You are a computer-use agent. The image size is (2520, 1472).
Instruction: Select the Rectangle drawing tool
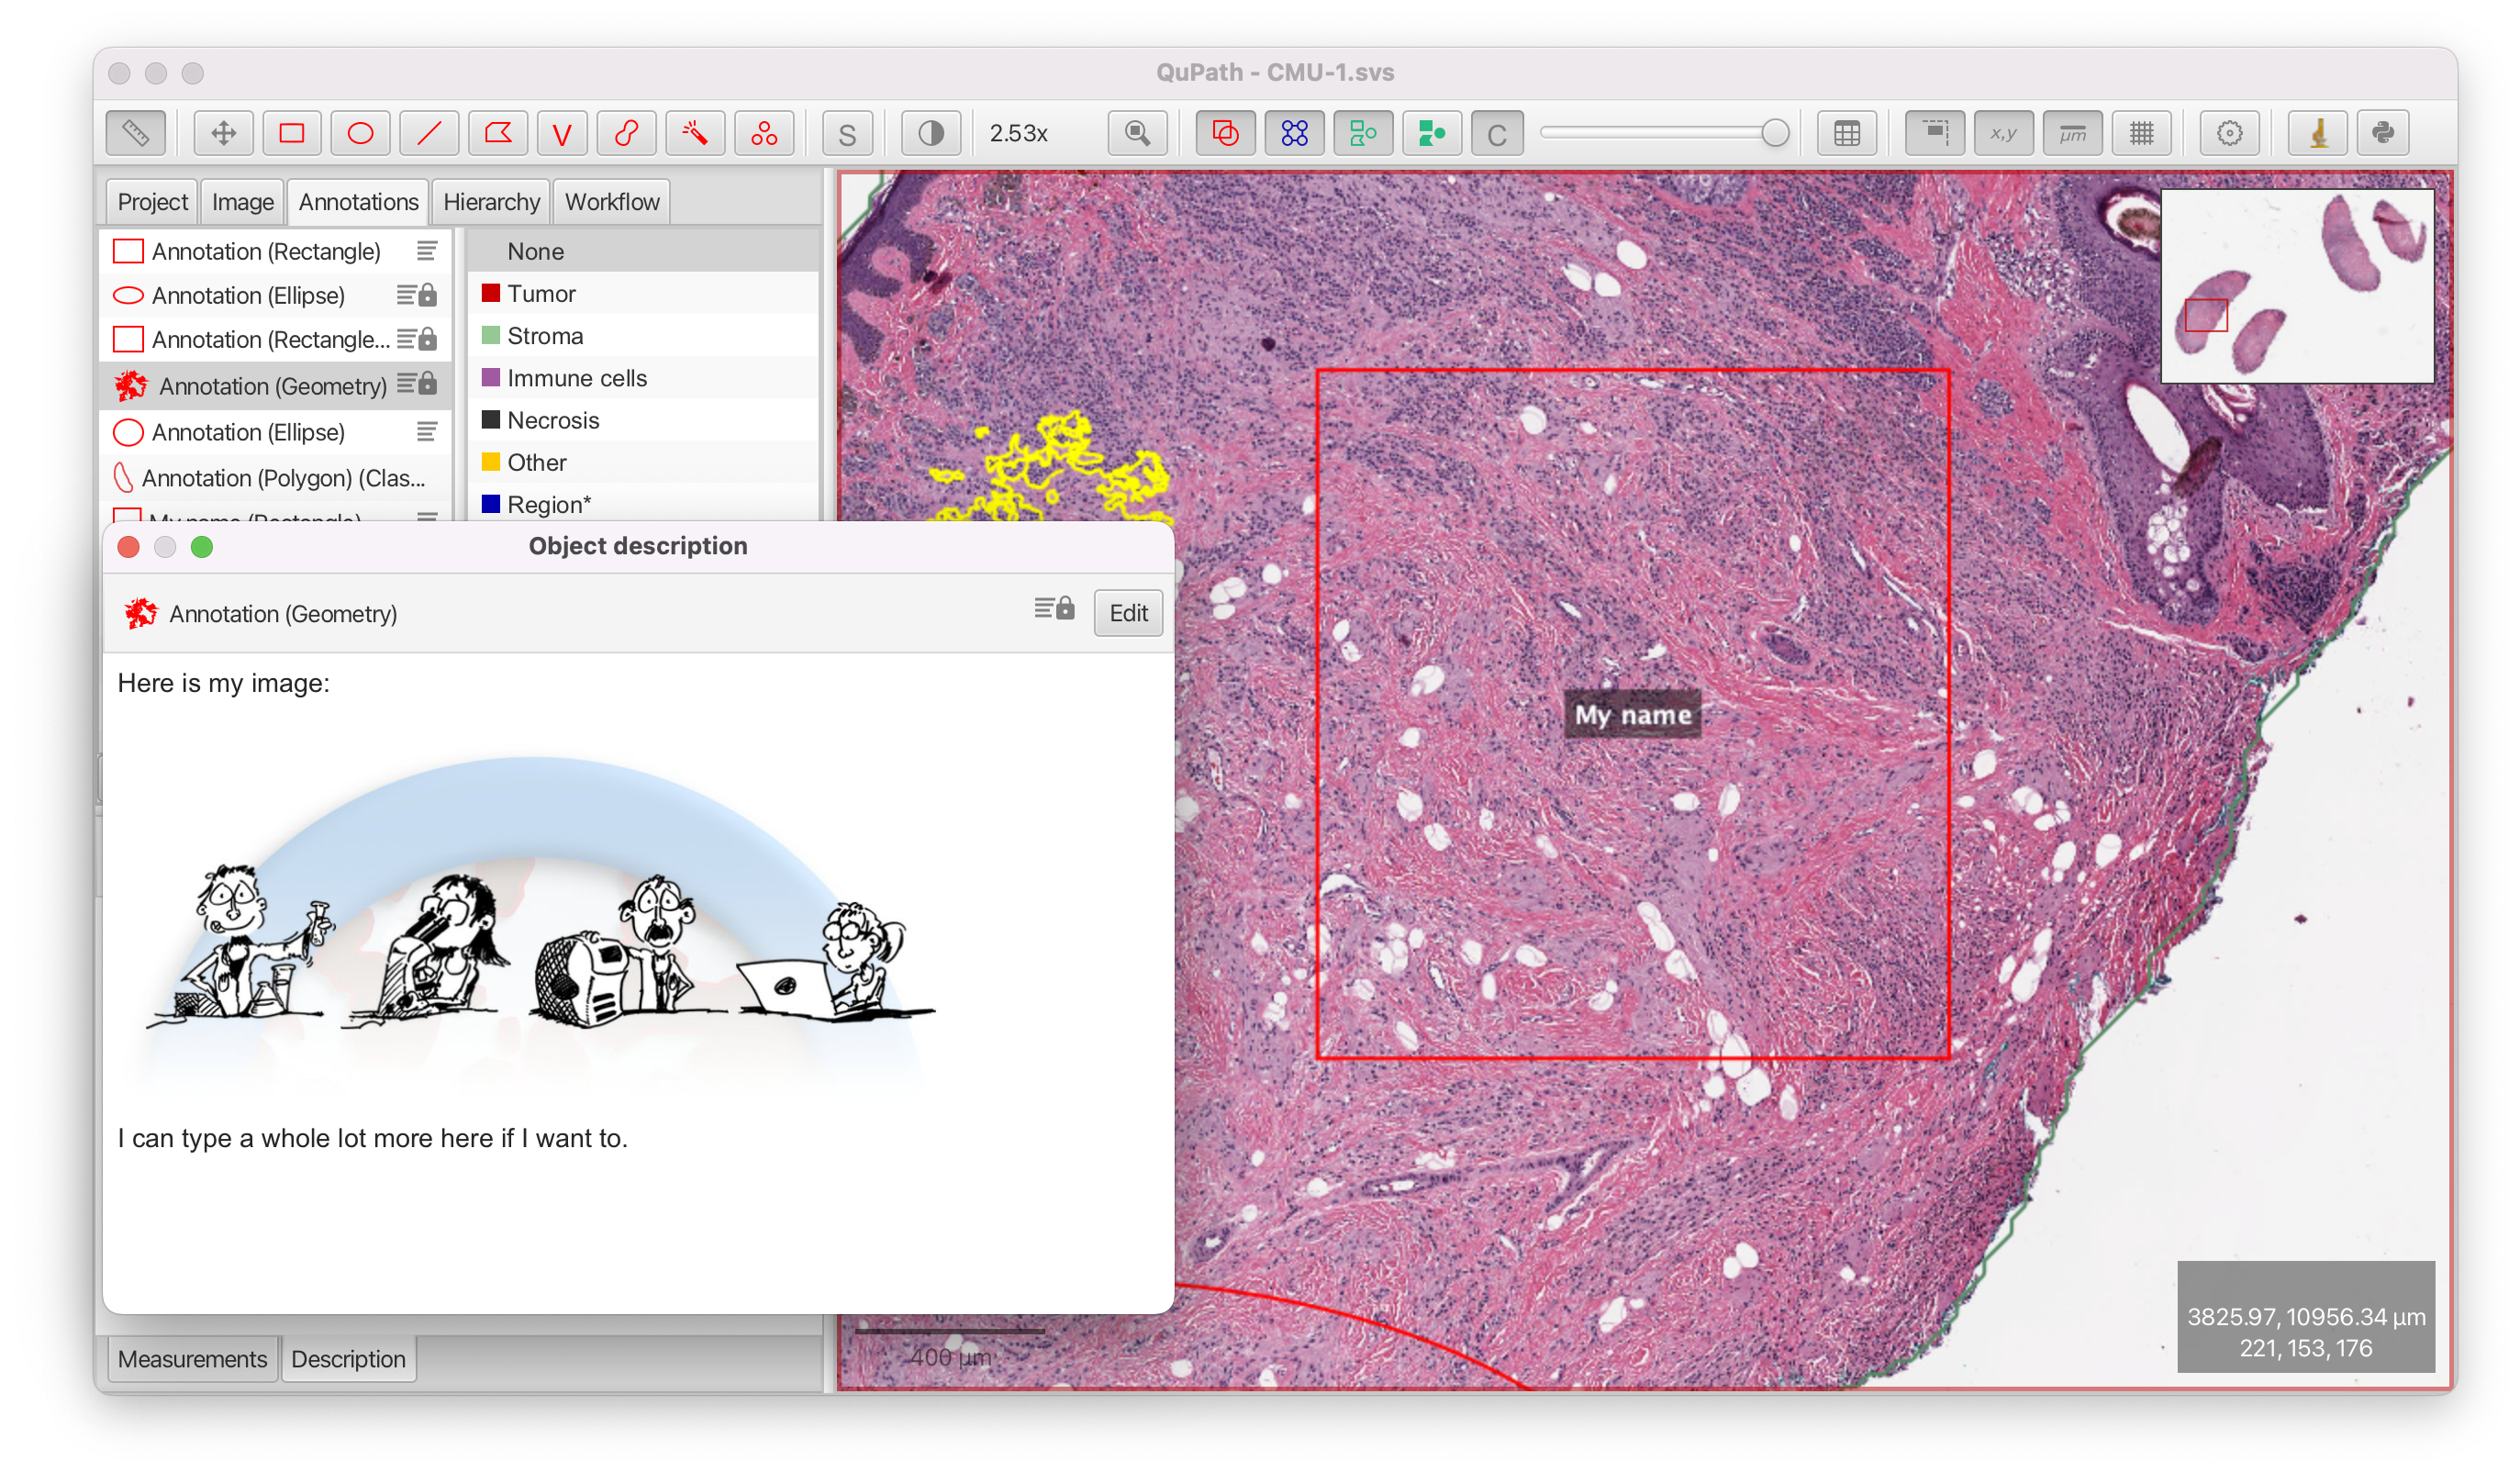click(x=292, y=133)
